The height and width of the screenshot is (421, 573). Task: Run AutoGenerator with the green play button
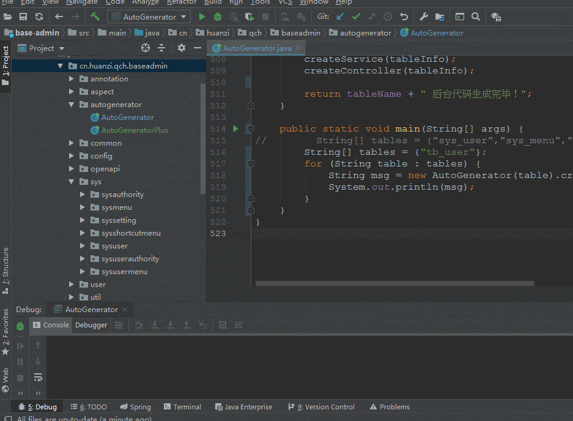(202, 17)
